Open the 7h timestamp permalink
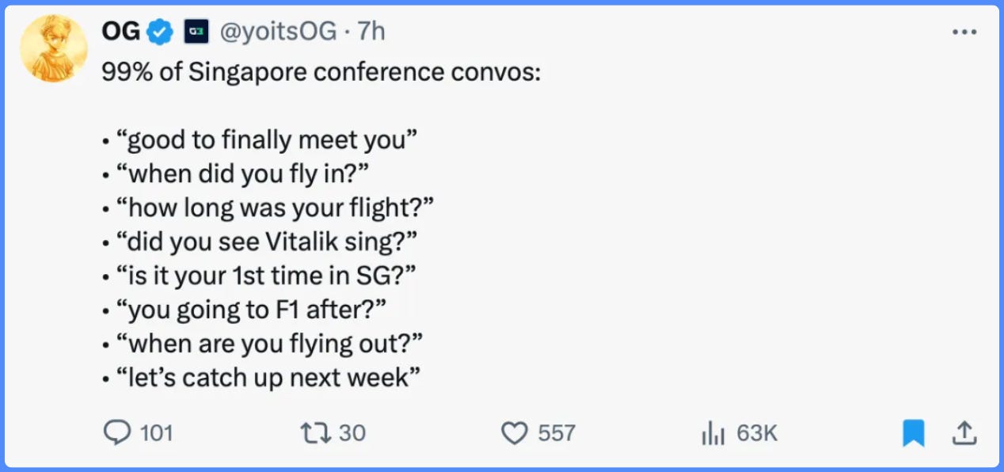This screenshot has height=472, width=1004. coord(371,32)
